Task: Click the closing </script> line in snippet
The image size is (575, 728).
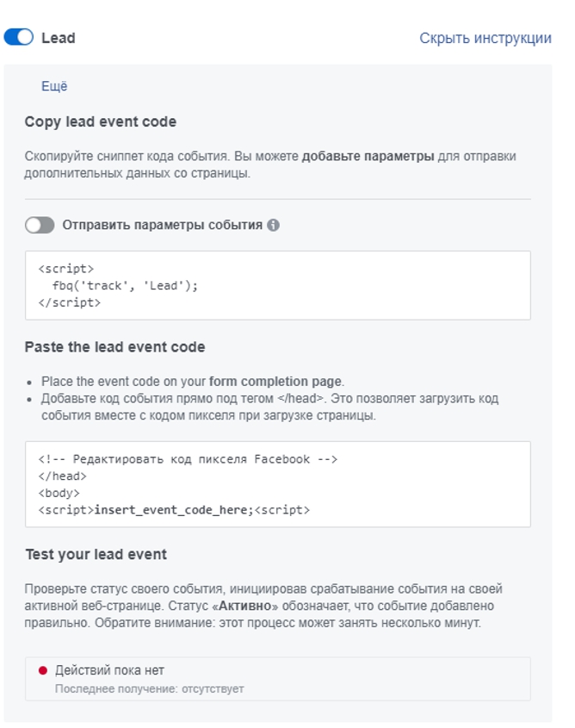Action: (x=69, y=302)
